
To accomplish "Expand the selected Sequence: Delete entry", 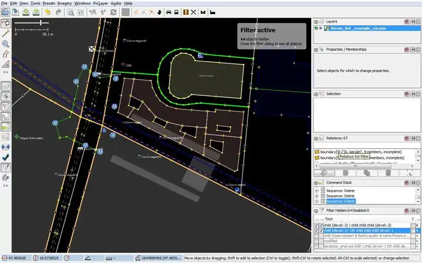I will [x=316, y=201].
